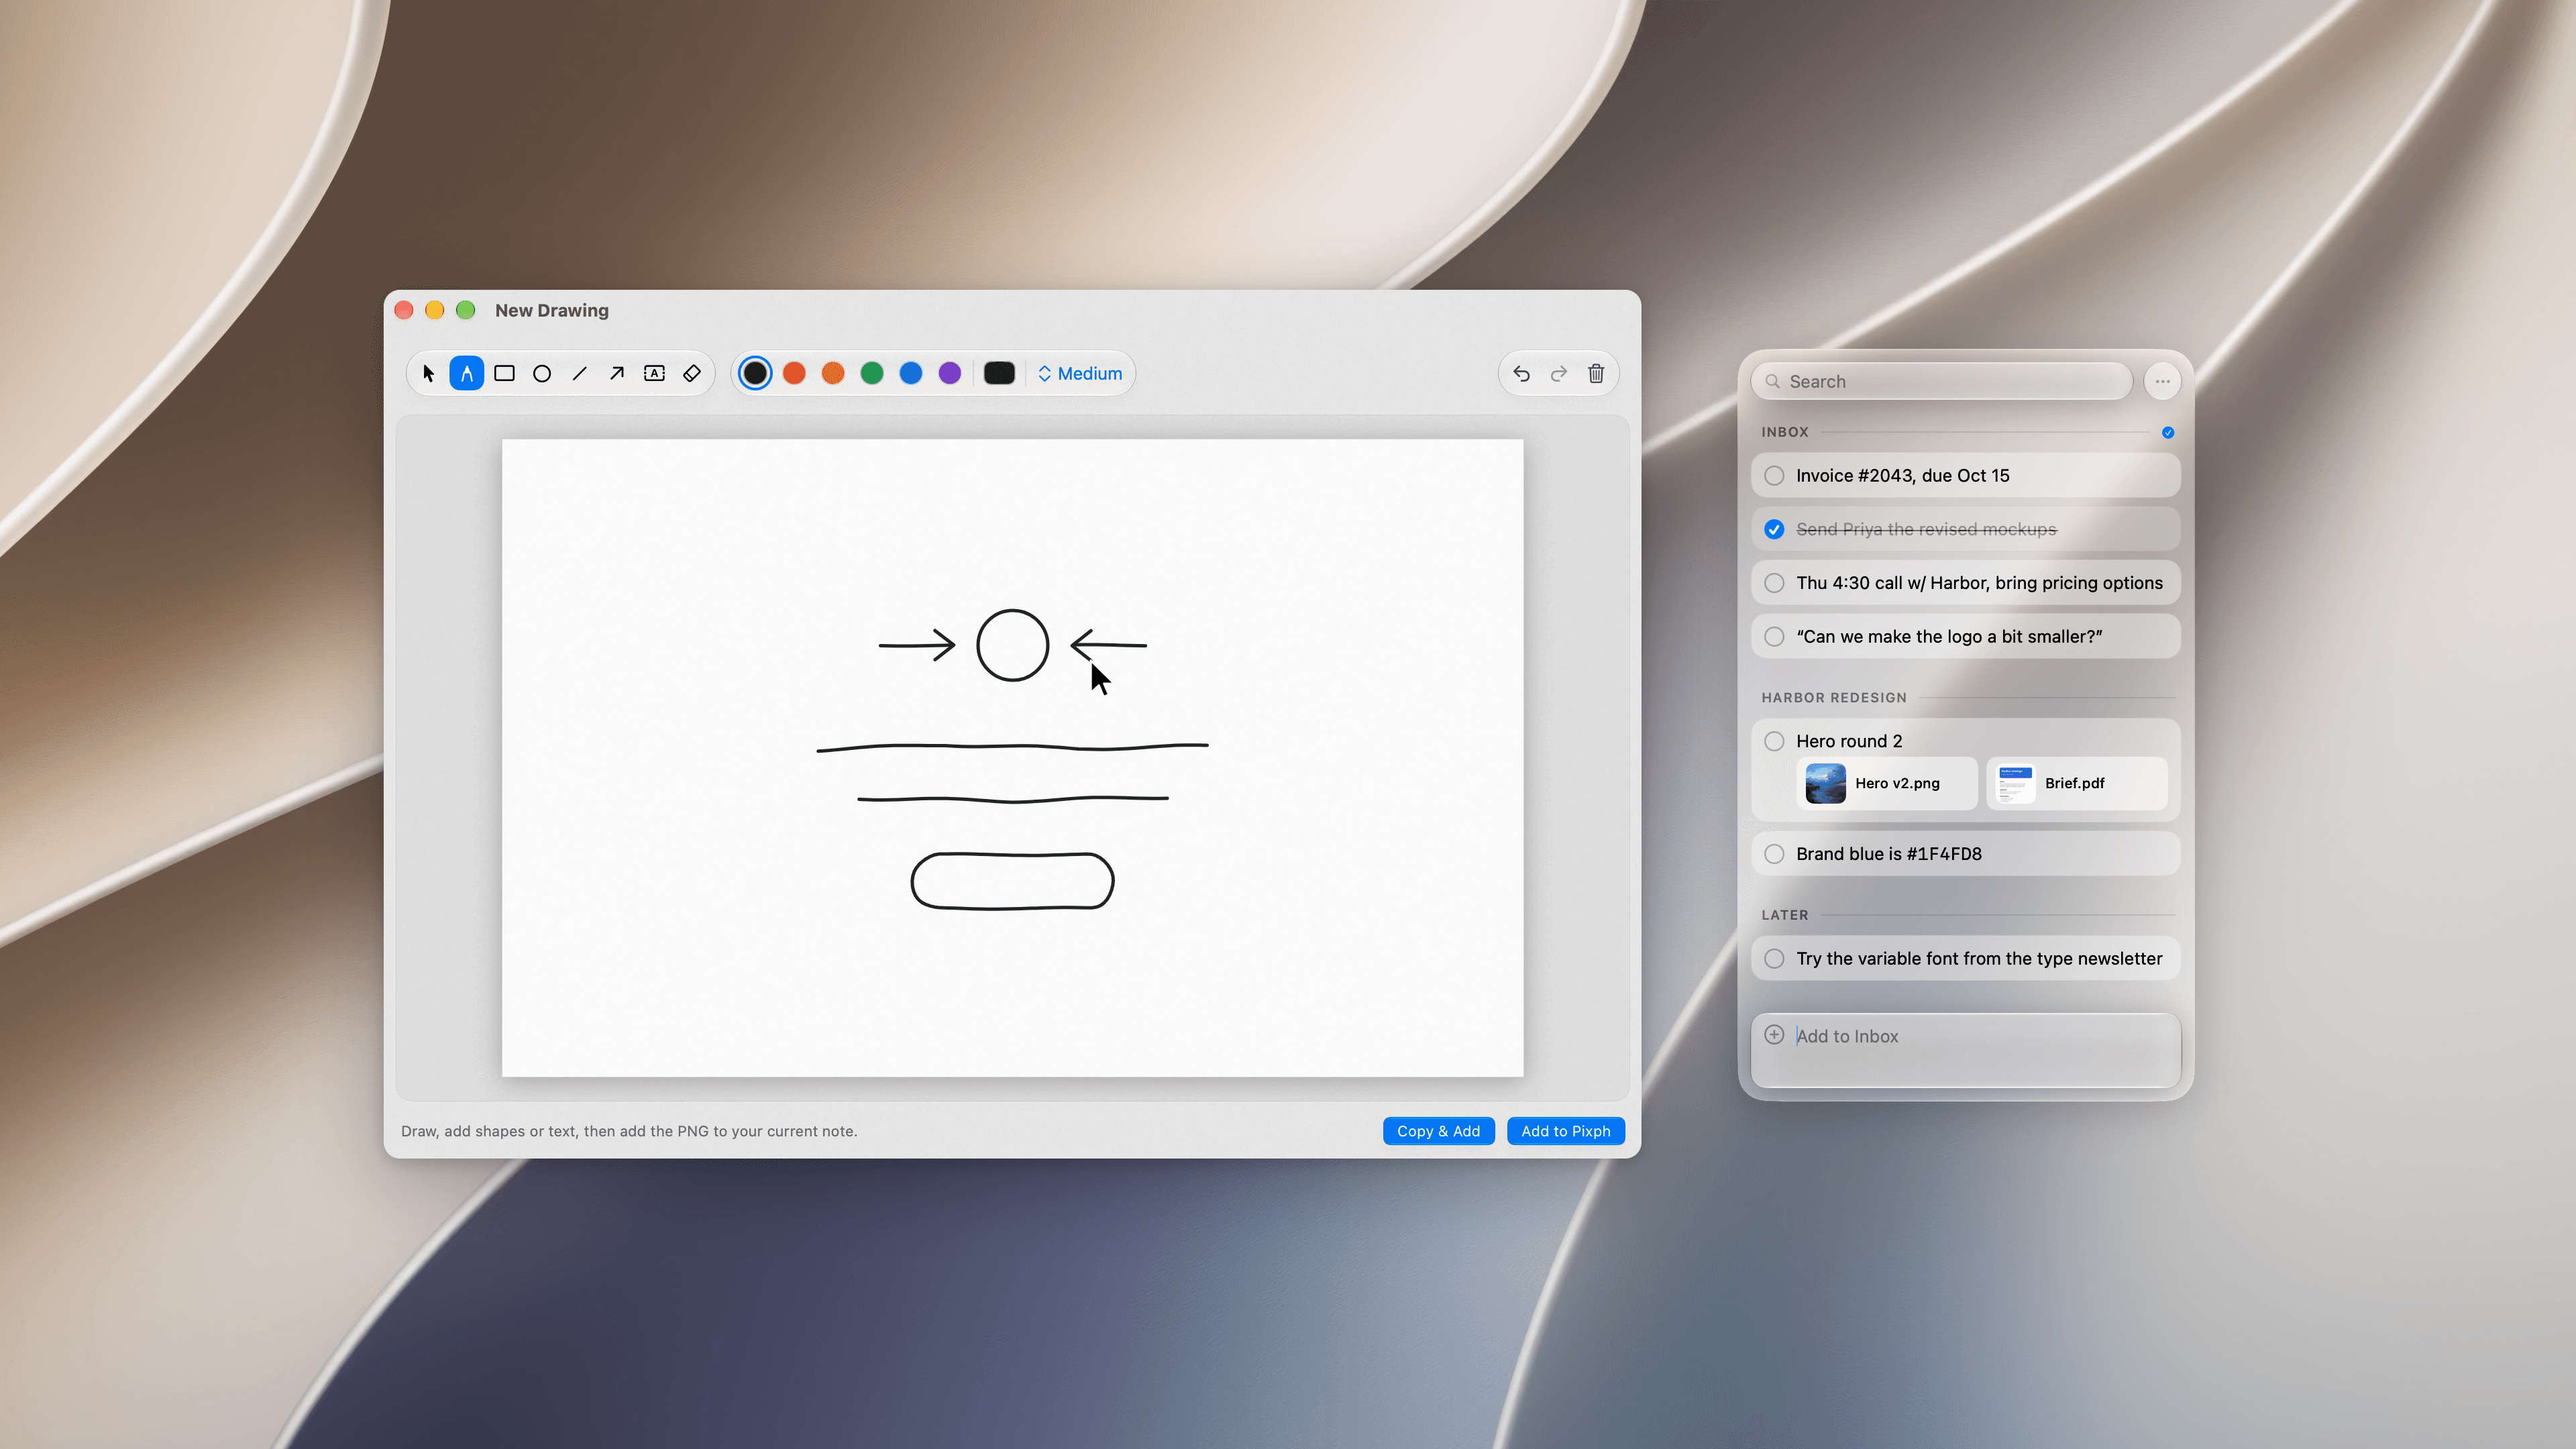Choose the orange color swatch
The width and height of the screenshot is (2576, 1449).
click(833, 374)
